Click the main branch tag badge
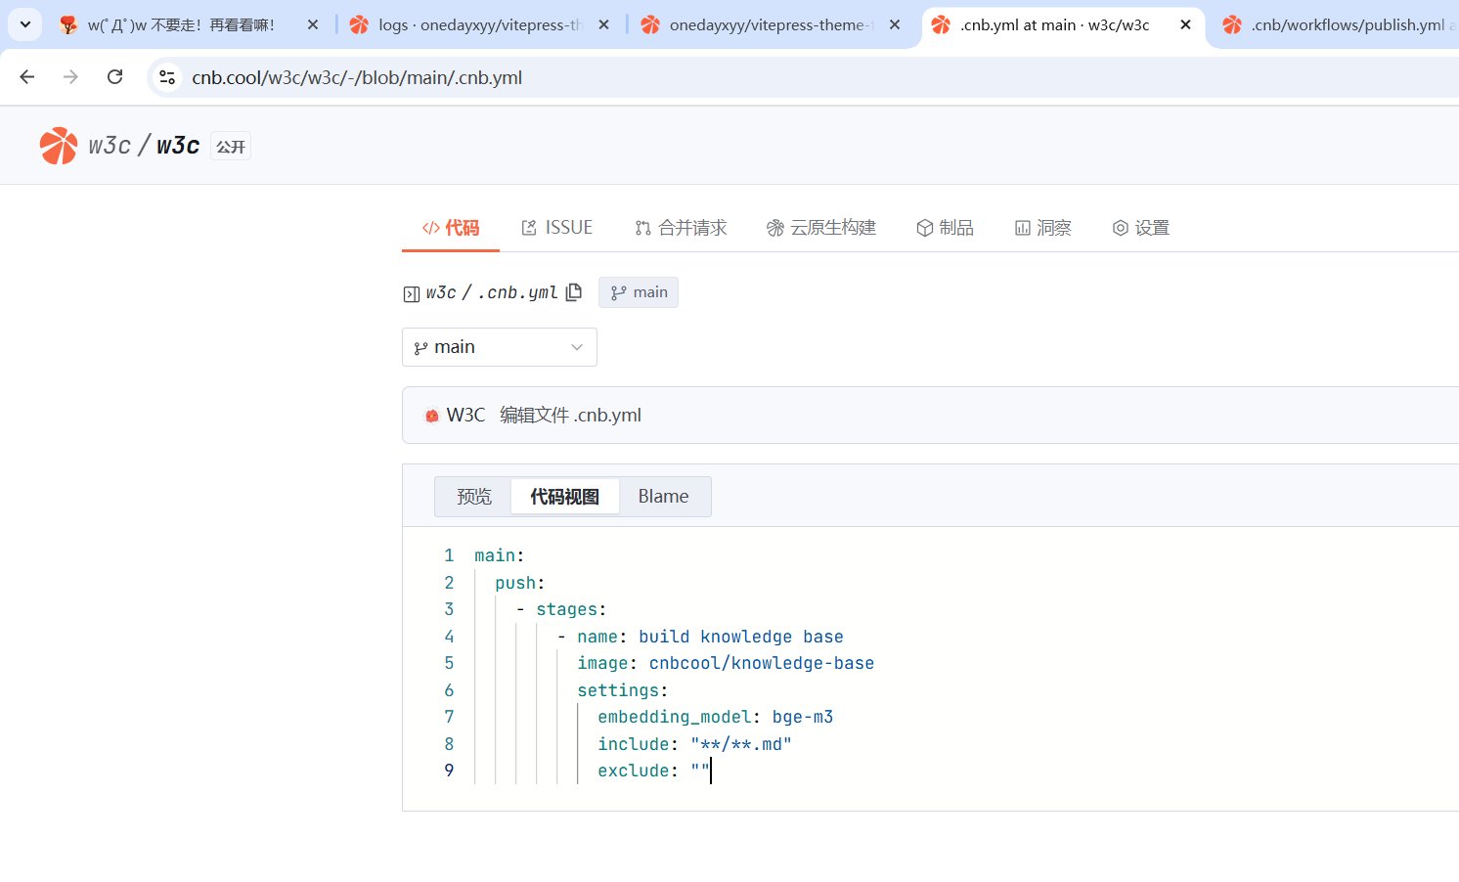 click(x=639, y=292)
